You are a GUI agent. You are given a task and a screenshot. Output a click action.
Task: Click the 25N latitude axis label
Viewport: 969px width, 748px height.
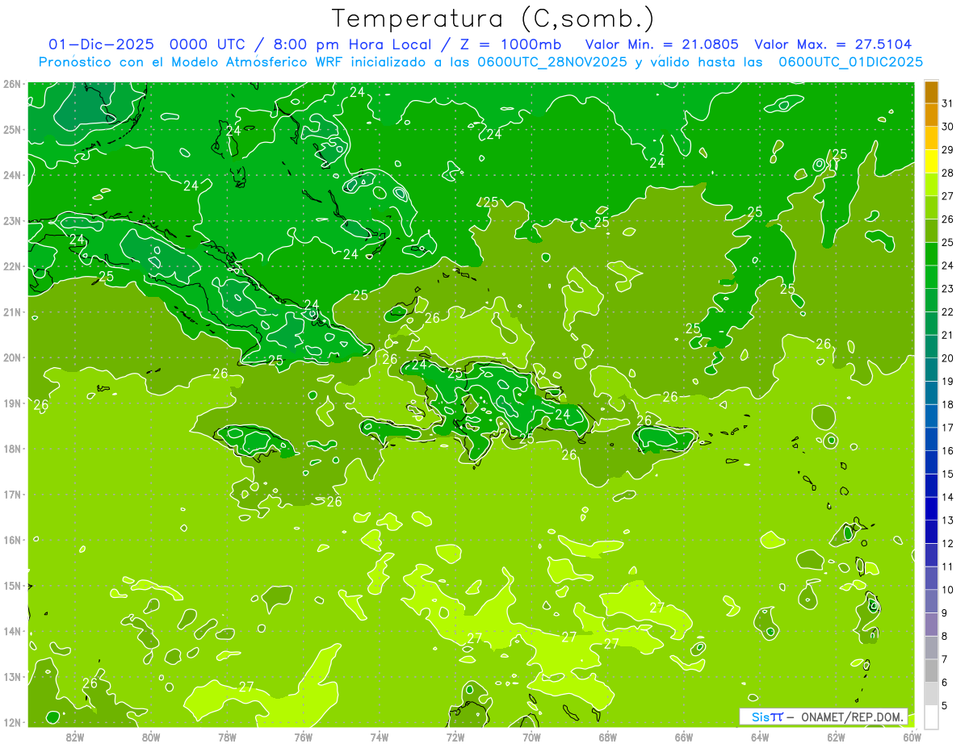[11, 130]
